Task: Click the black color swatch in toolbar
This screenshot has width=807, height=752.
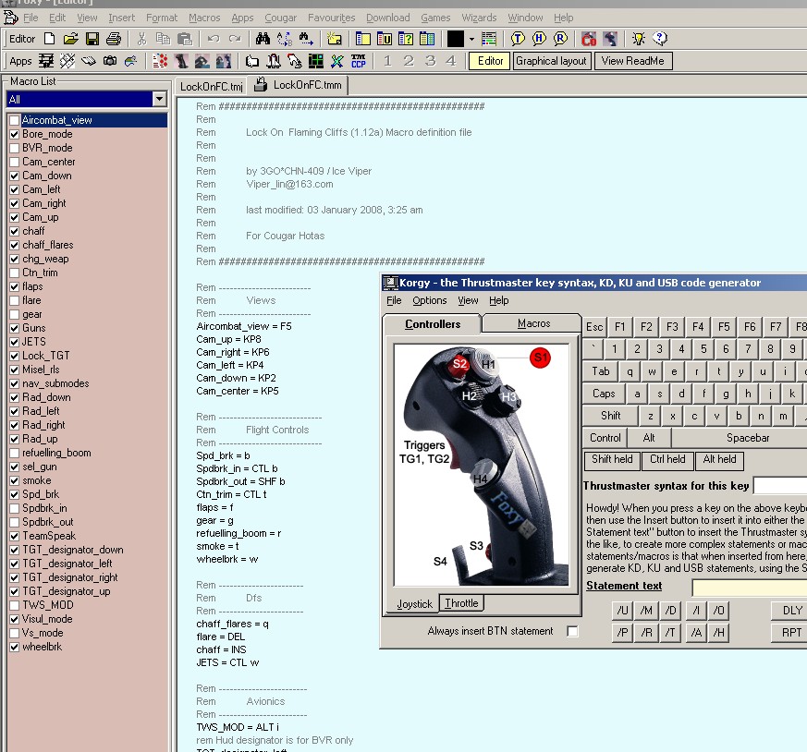Action: click(x=456, y=39)
